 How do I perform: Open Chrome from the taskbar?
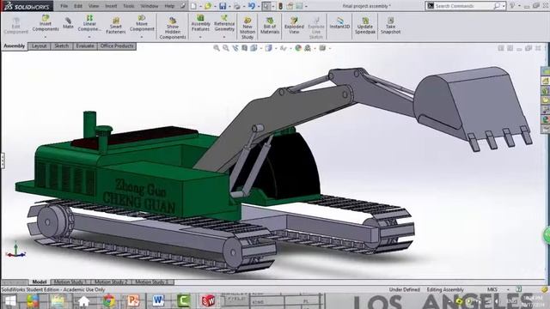click(x=109, y=301)
